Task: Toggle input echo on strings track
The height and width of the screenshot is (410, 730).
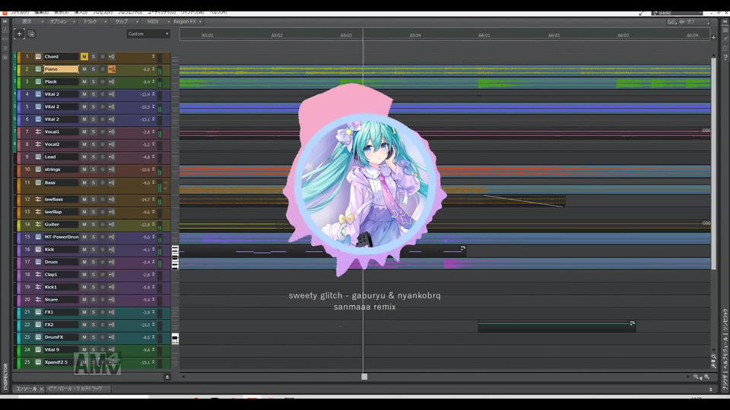Action: (112, 169)
